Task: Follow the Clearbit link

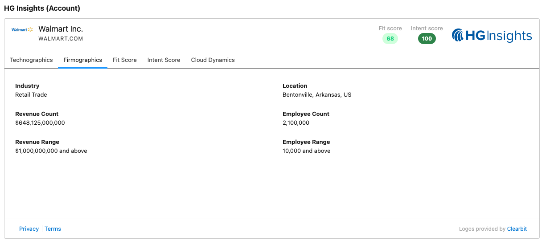Action: pyautogui.click(x=517, y=229)
